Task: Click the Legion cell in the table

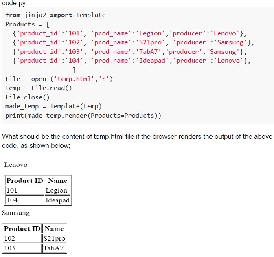Action: (58, 190)
